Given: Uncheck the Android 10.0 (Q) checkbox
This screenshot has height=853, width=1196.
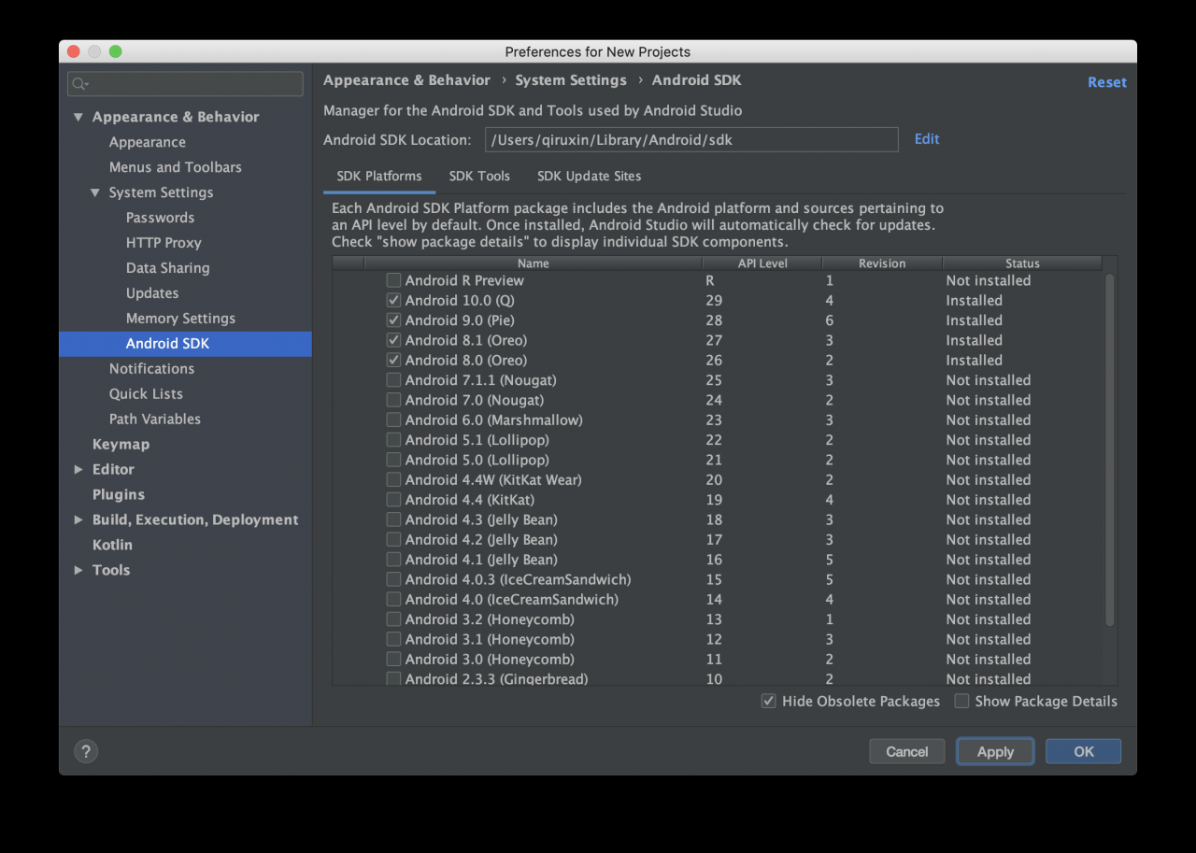Looking at the screenshot, I should click(393, 301).
